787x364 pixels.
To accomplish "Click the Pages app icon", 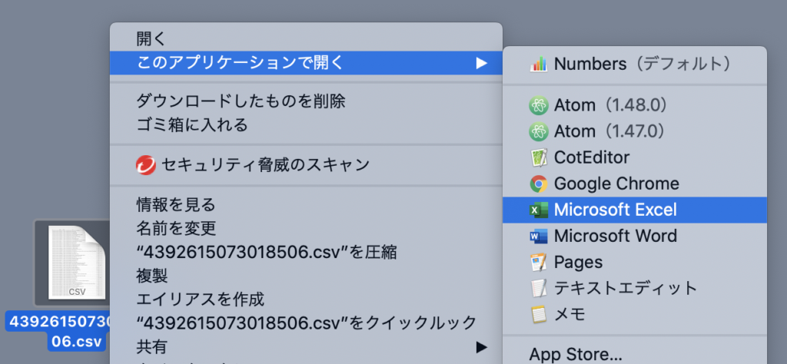I will point(539,262).
